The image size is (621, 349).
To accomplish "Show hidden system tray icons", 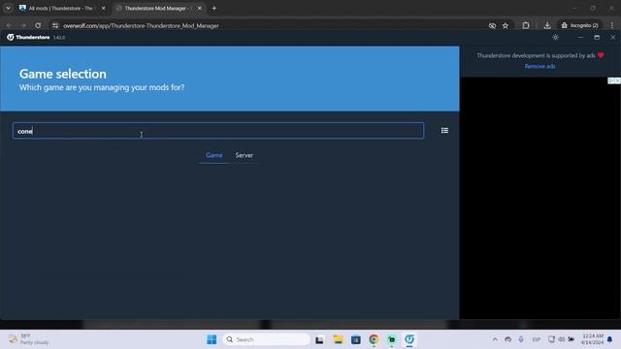I will (x=495, y=339).
